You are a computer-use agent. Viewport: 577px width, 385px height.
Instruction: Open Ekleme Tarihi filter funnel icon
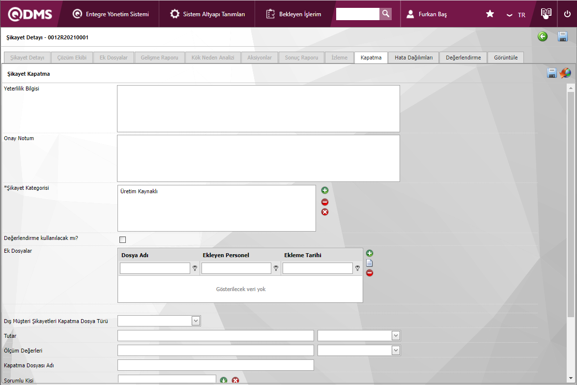[x=357, y=268]
